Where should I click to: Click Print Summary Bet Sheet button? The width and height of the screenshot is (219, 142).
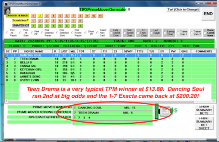[204, 123]
